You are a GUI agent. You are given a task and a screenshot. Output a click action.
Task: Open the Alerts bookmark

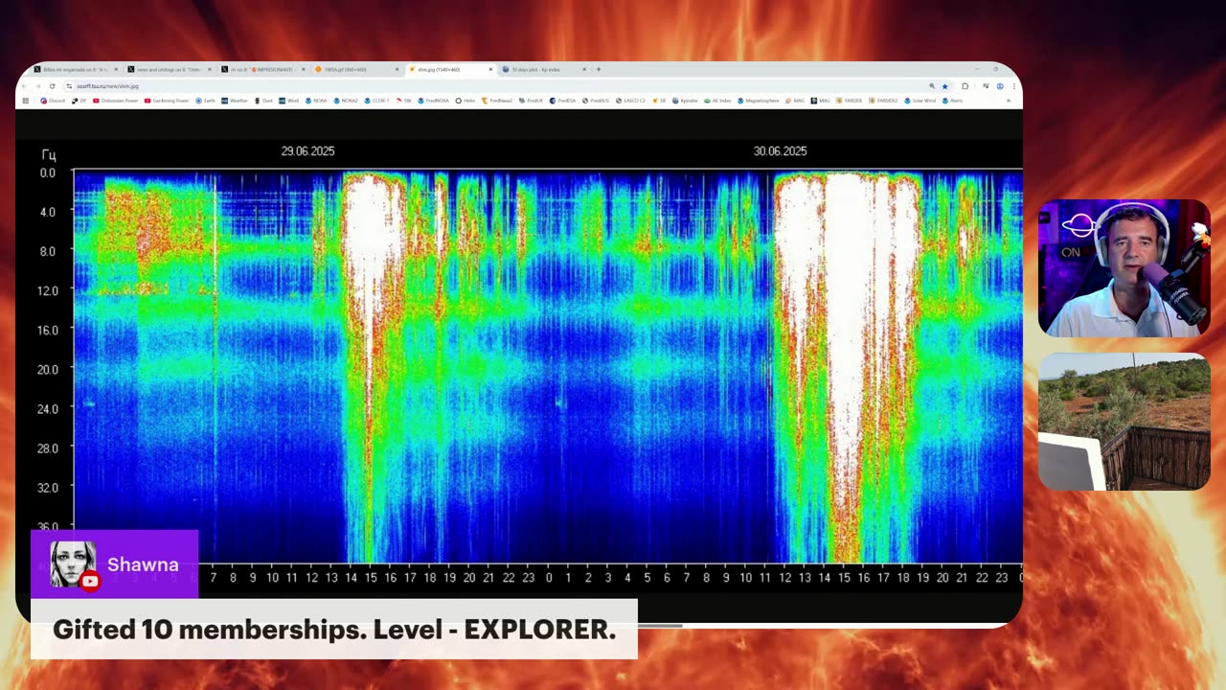(951, 100)
